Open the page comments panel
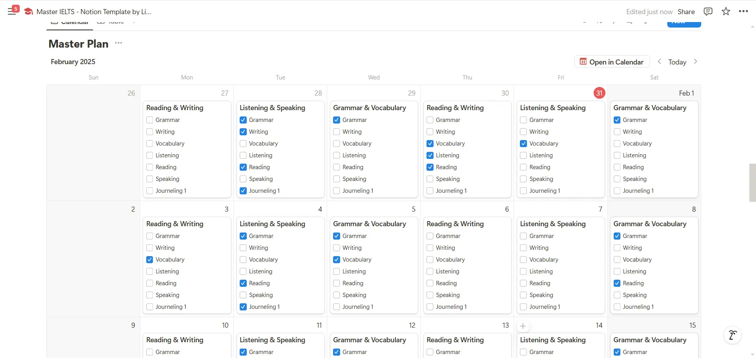The height and width of the screenshot is (358, 756). click(708, 11)
